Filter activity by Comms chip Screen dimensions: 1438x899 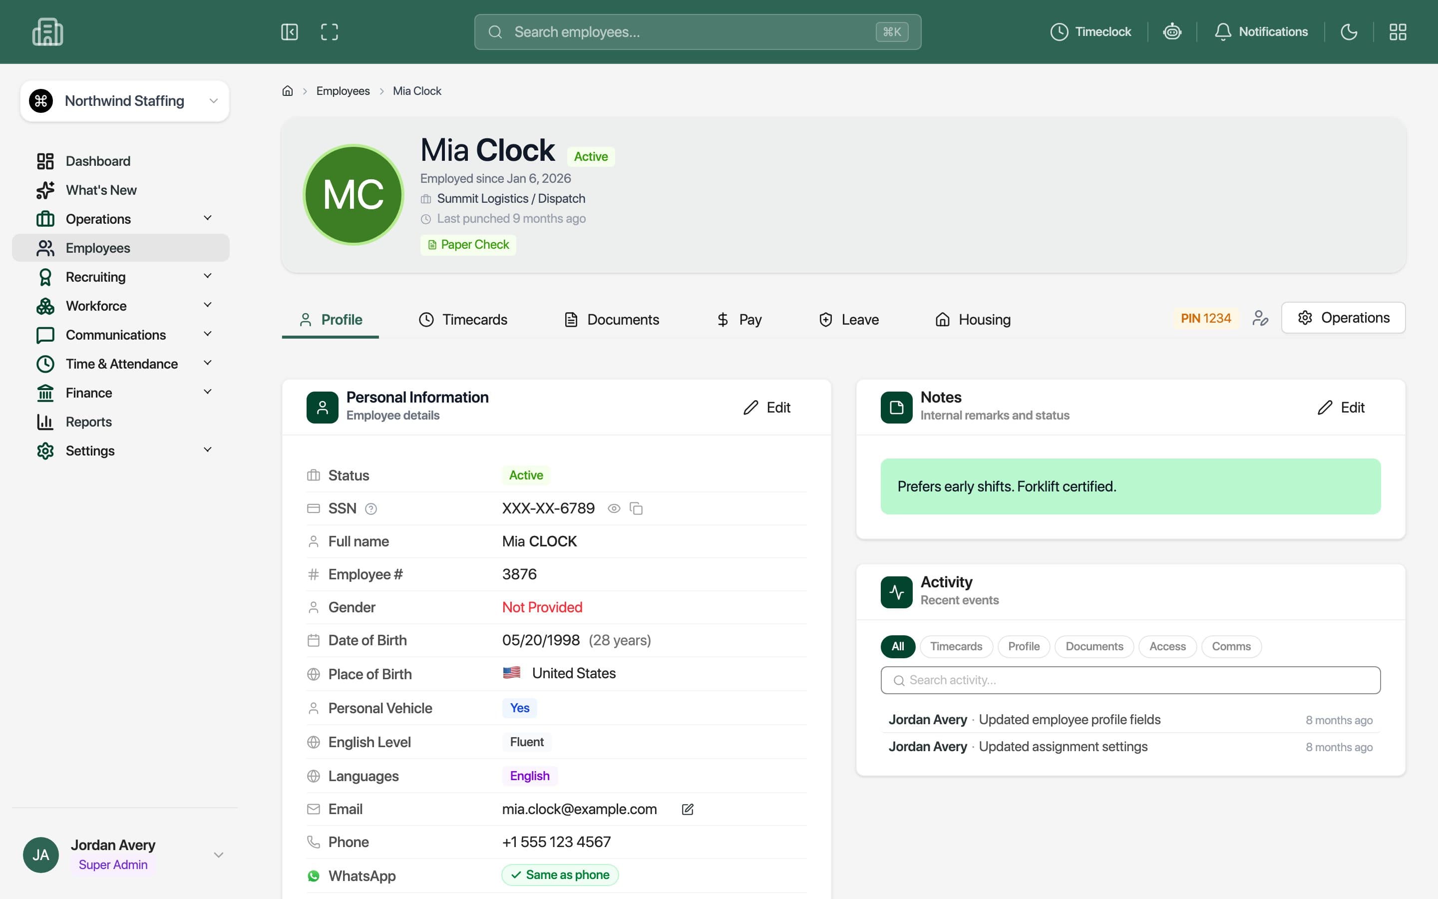pyautogui.click(x=1231, y=646)
